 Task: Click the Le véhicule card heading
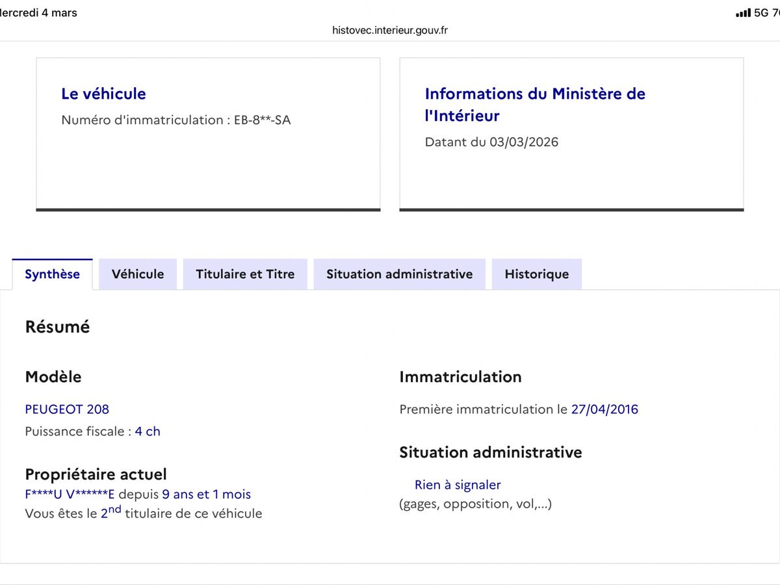(x=103, y=94)
